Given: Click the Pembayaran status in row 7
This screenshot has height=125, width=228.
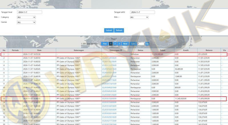Looking at the screenshot, I should pyautogui.click(x=136, y=76).
